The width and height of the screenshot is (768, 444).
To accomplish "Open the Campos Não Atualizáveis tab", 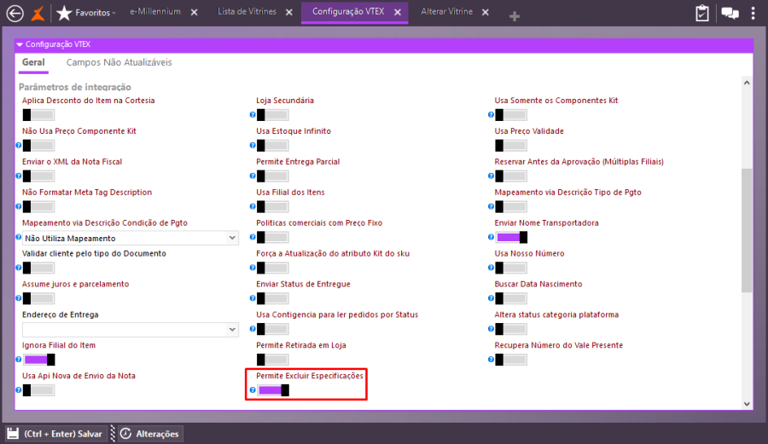I will click(119, 62).
